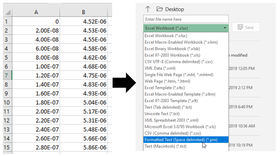Screen dimensions: 280x156
Task: Click the select-all corner of the spreadsheet
Action: click(7, 12)
